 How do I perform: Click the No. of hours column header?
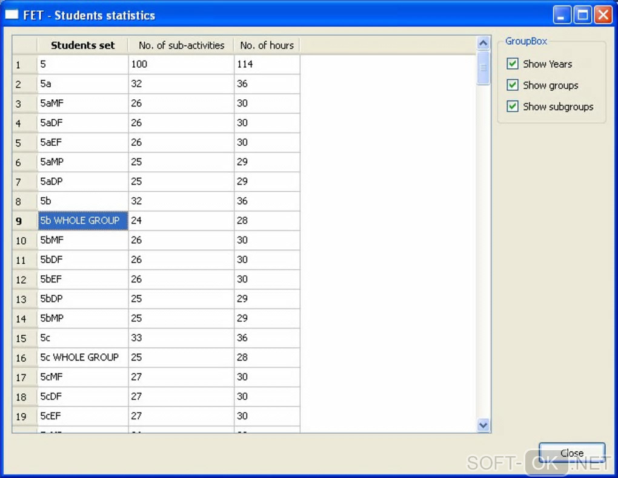(267, 45)
